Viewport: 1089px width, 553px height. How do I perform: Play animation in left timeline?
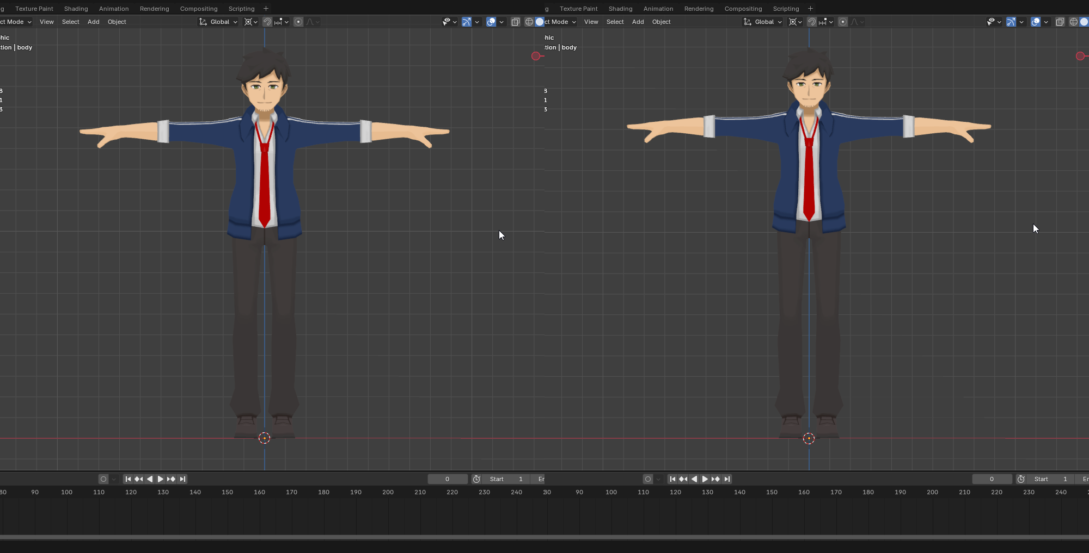161,479
